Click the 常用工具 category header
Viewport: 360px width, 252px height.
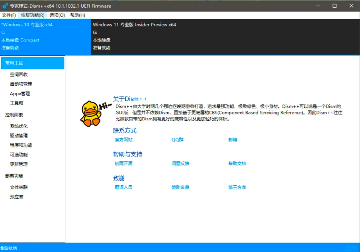[32, 63]
